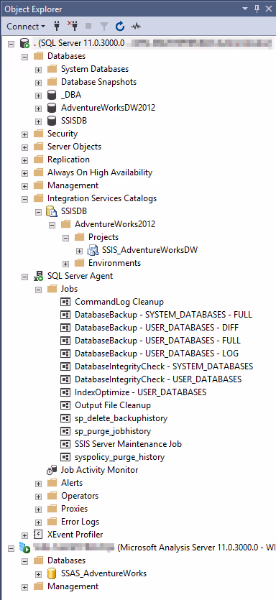This screenshot has width=276, height=600.
Task: Click the SQL Server Agent icon
Action: pyautogui.click(x=38, y=276)
